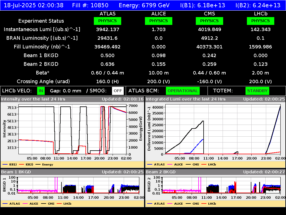Click the Beam 2 BKGD chart title
This screenshot has width=286, height=215.
[161, 172]
